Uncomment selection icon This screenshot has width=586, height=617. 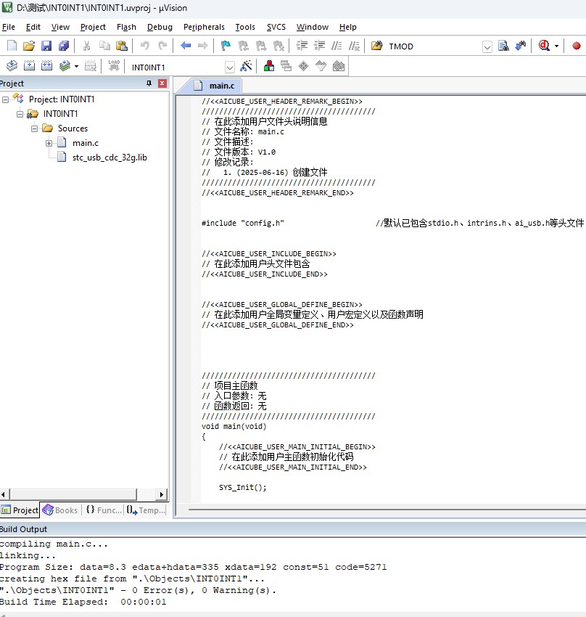point(354,46)
